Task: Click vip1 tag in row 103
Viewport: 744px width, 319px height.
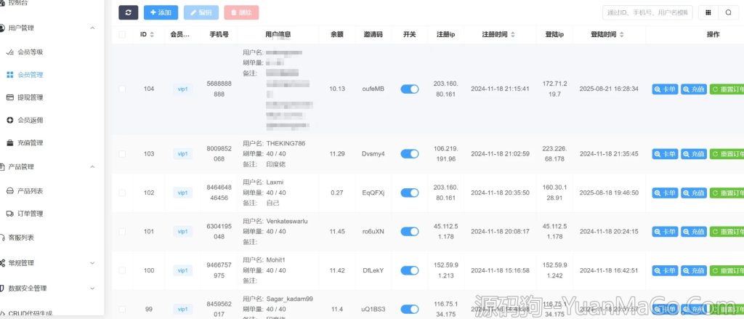Action: point(182,154)
